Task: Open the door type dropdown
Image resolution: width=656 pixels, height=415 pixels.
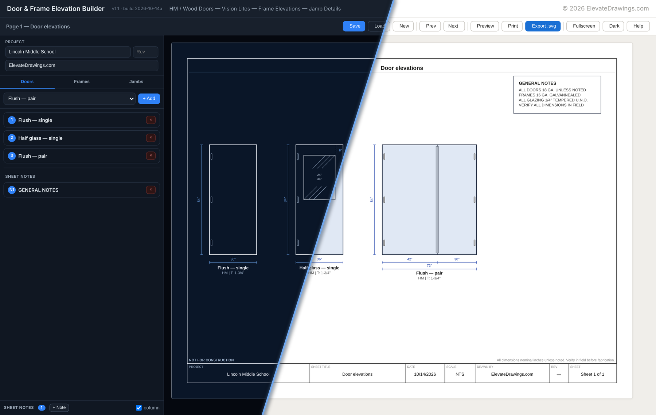Action: pyautogui.click(x=69, y=99)
